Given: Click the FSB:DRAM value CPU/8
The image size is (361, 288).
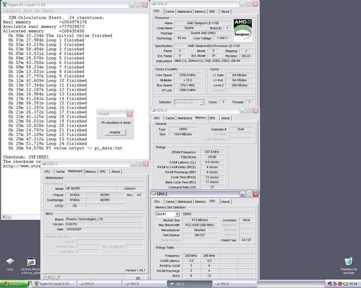Looking at the screenshot, I should pyautogui.click(x=212, y=157).
